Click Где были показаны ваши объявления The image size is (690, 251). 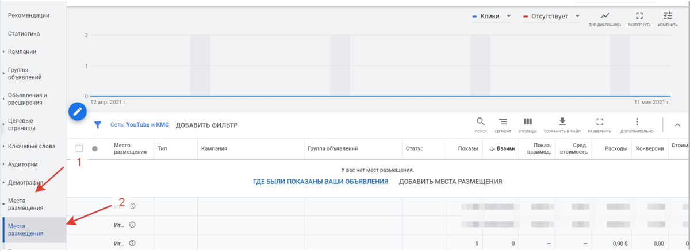320,182
